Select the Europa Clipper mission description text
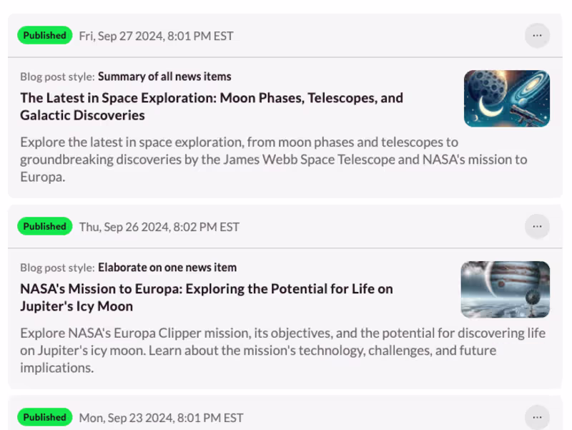The width and height of the screenshot is (572, 430). tap(282, 351)
